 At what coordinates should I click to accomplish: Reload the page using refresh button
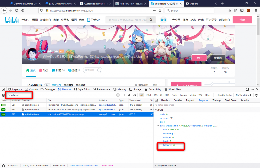click(x=17, y=11)
